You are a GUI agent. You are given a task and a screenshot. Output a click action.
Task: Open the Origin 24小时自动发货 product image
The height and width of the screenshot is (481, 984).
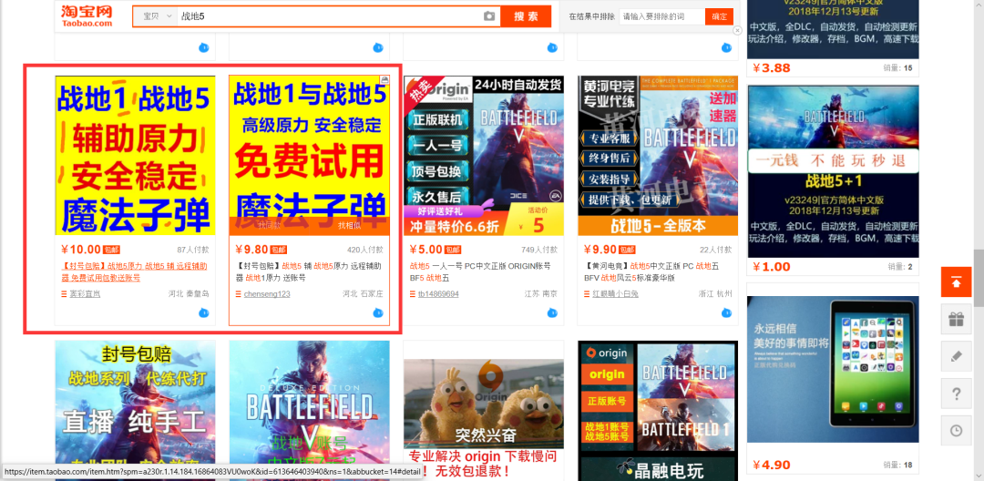[x=484, y=156]
